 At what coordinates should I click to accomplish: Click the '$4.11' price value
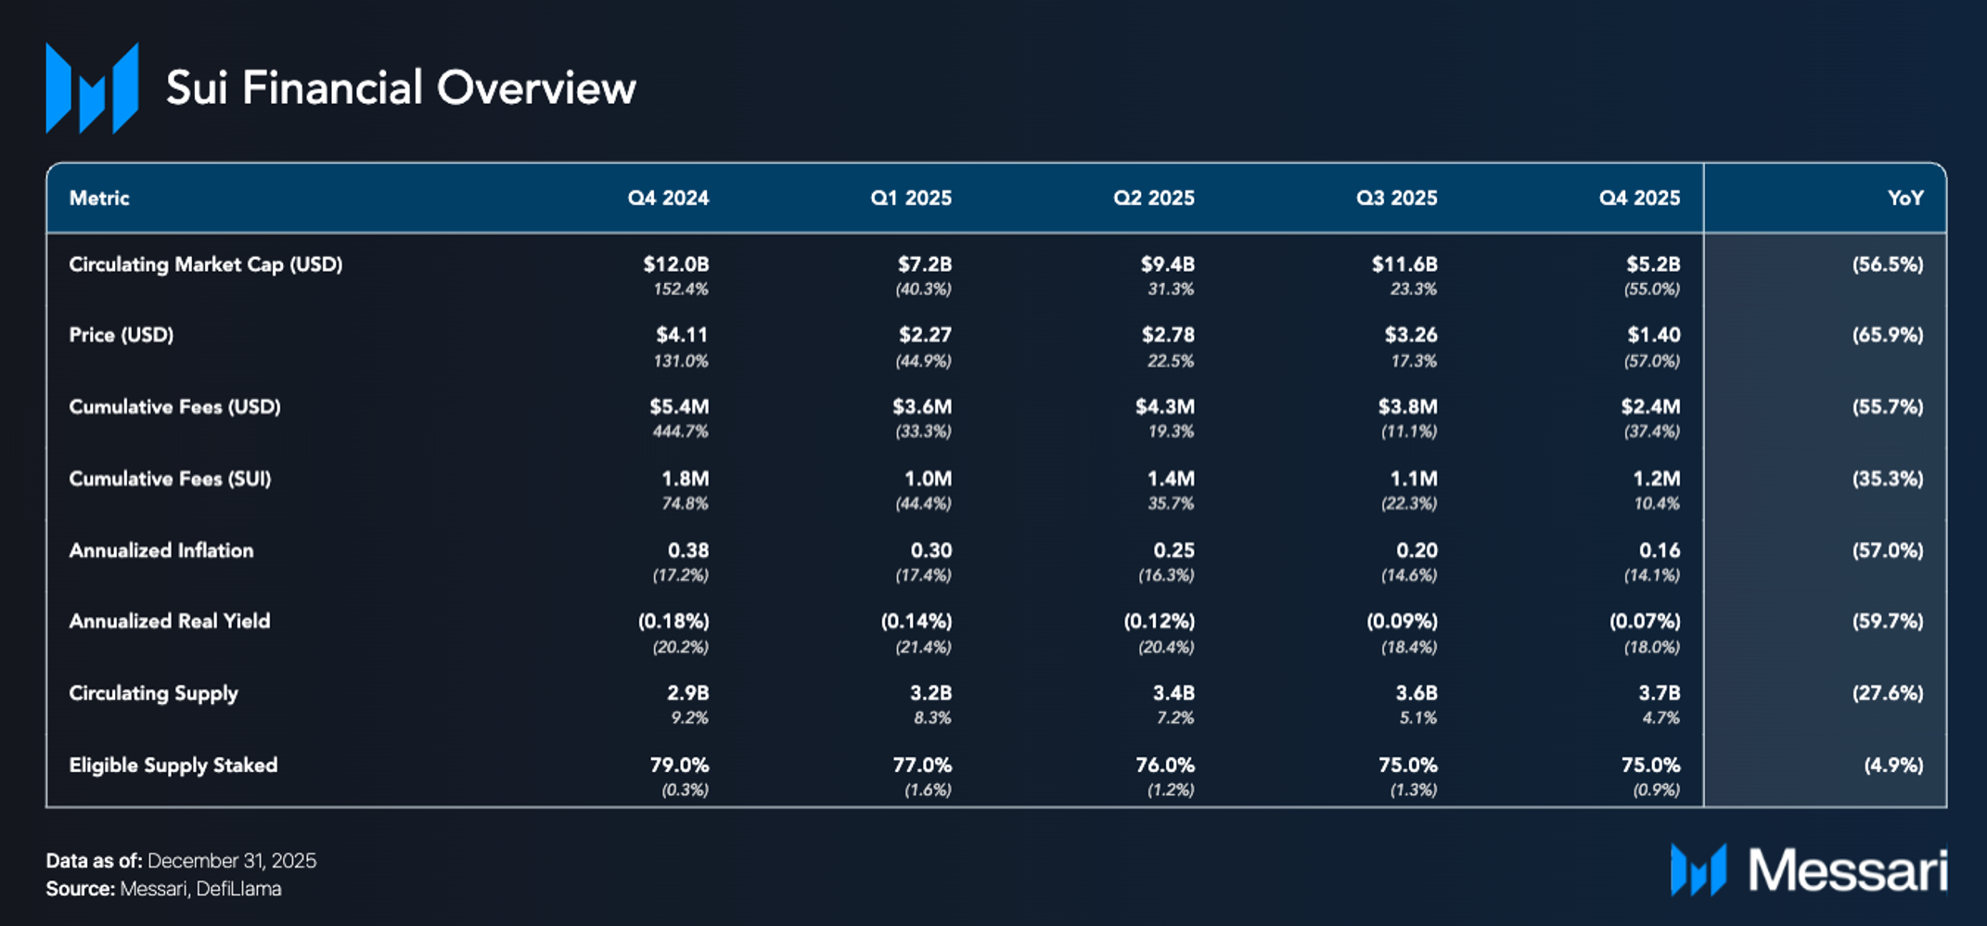pos(683,335)
